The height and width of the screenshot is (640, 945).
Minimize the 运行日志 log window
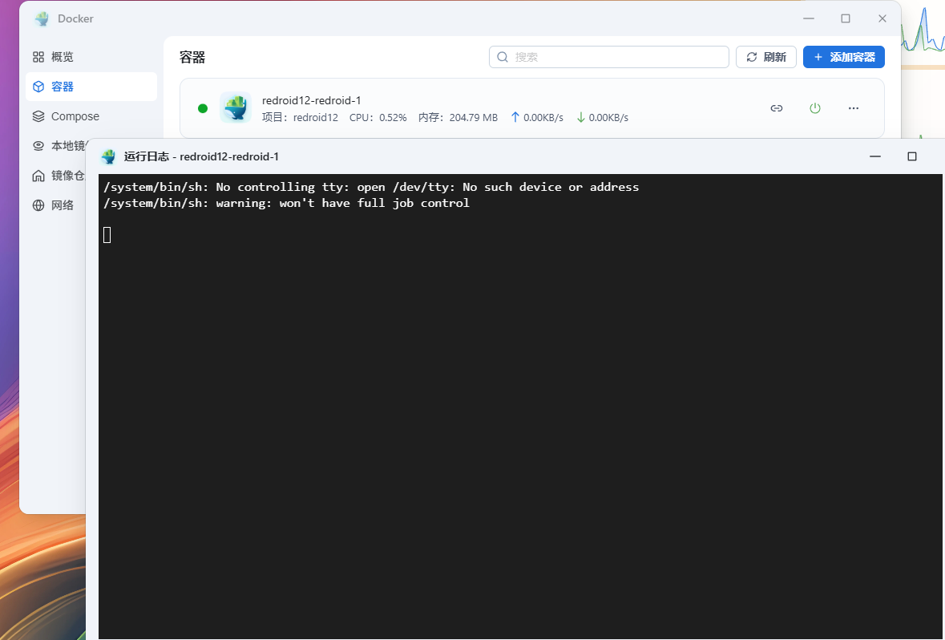(x=875, y=156)
